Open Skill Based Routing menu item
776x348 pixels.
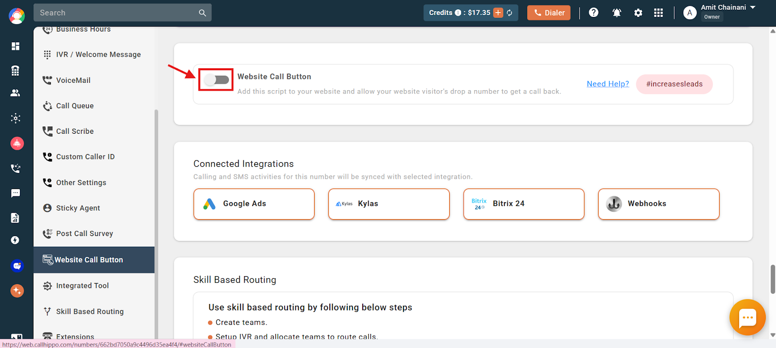pos(94,312)
